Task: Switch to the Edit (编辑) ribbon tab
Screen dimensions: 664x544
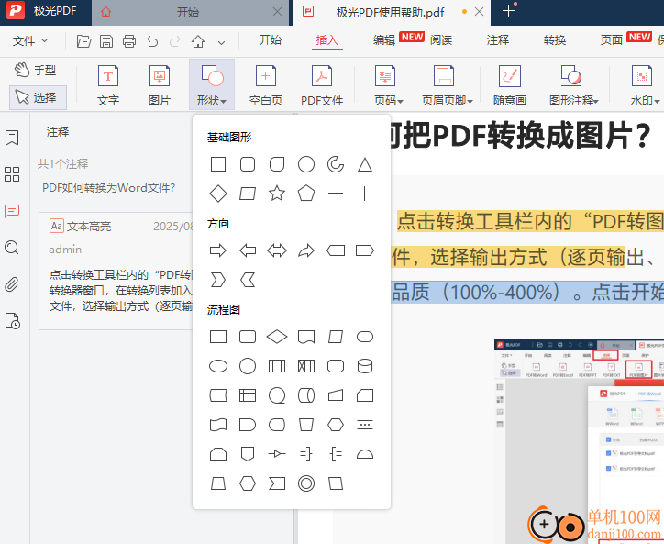Action: pos(384,40)
